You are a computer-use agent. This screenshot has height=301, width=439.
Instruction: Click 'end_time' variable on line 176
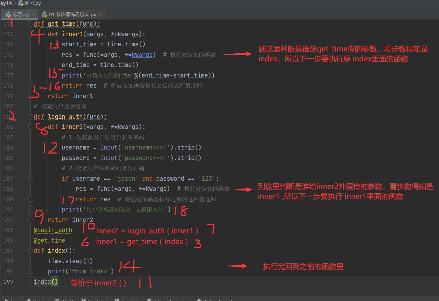click(x=76, y=65)
